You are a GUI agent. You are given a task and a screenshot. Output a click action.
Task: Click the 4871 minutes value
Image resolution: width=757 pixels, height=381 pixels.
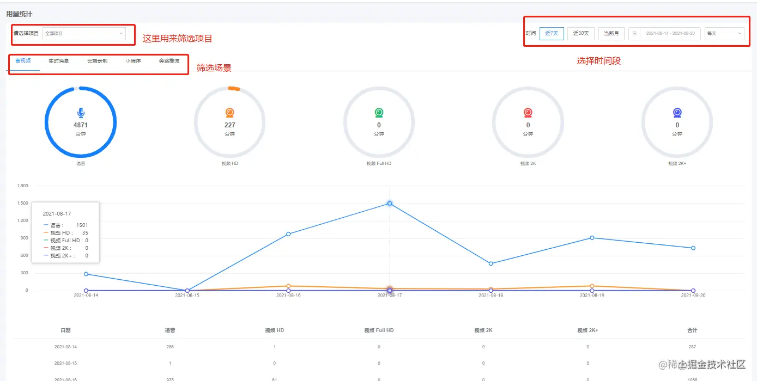click(x=81, y=125)
